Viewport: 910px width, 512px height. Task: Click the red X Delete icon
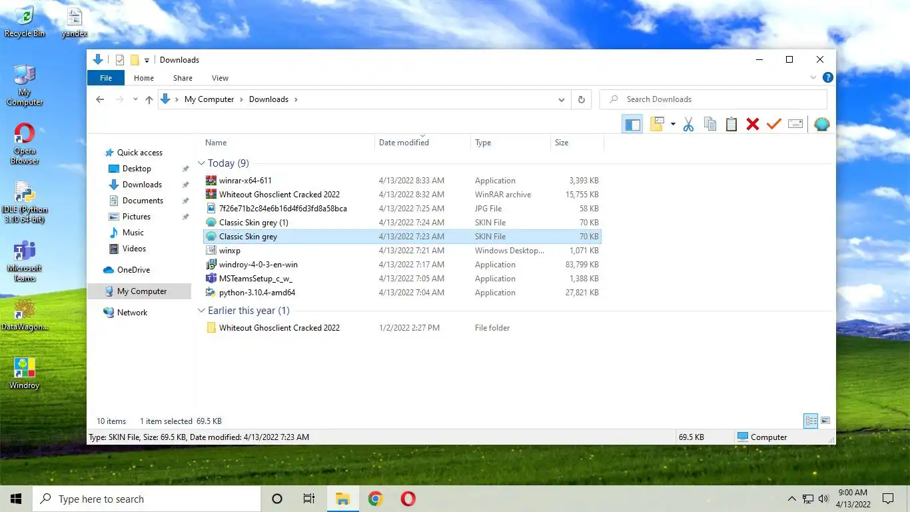pyautogui.click(x=753, y=124)
